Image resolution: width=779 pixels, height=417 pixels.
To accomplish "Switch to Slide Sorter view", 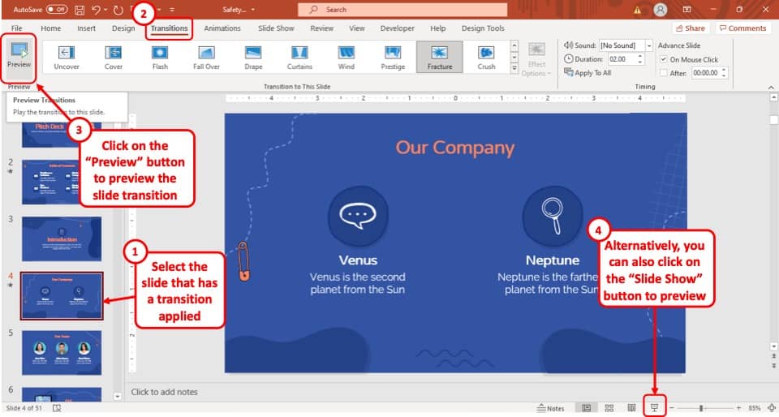I will (609, 408).
